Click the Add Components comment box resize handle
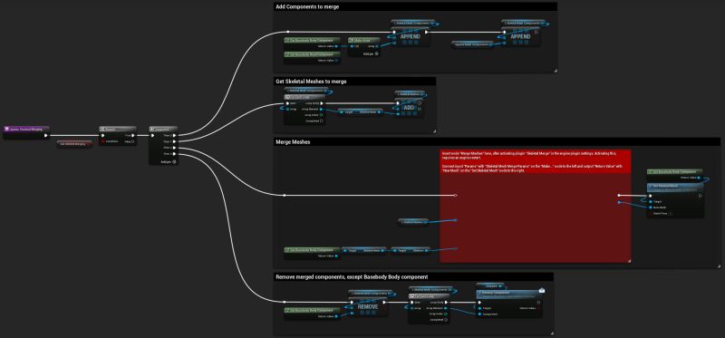The height and width of the screenshot is (338, 725). click(x=556, y=71)
